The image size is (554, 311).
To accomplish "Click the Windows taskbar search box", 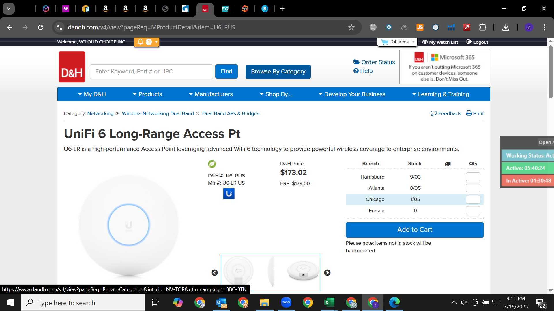I will click(x=83, y=303).
